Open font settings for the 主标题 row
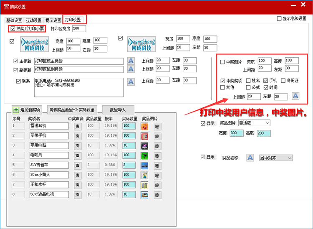The height and width of the screenshot is (229, 313). pyautogui.click(x=131, y=61)
